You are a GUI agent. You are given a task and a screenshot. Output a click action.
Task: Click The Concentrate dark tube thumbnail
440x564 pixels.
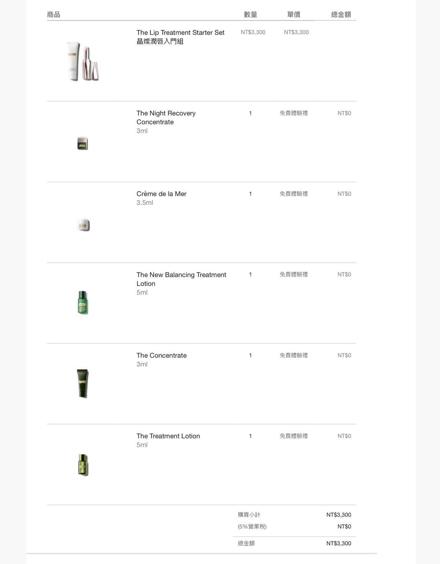coord(82,383)
